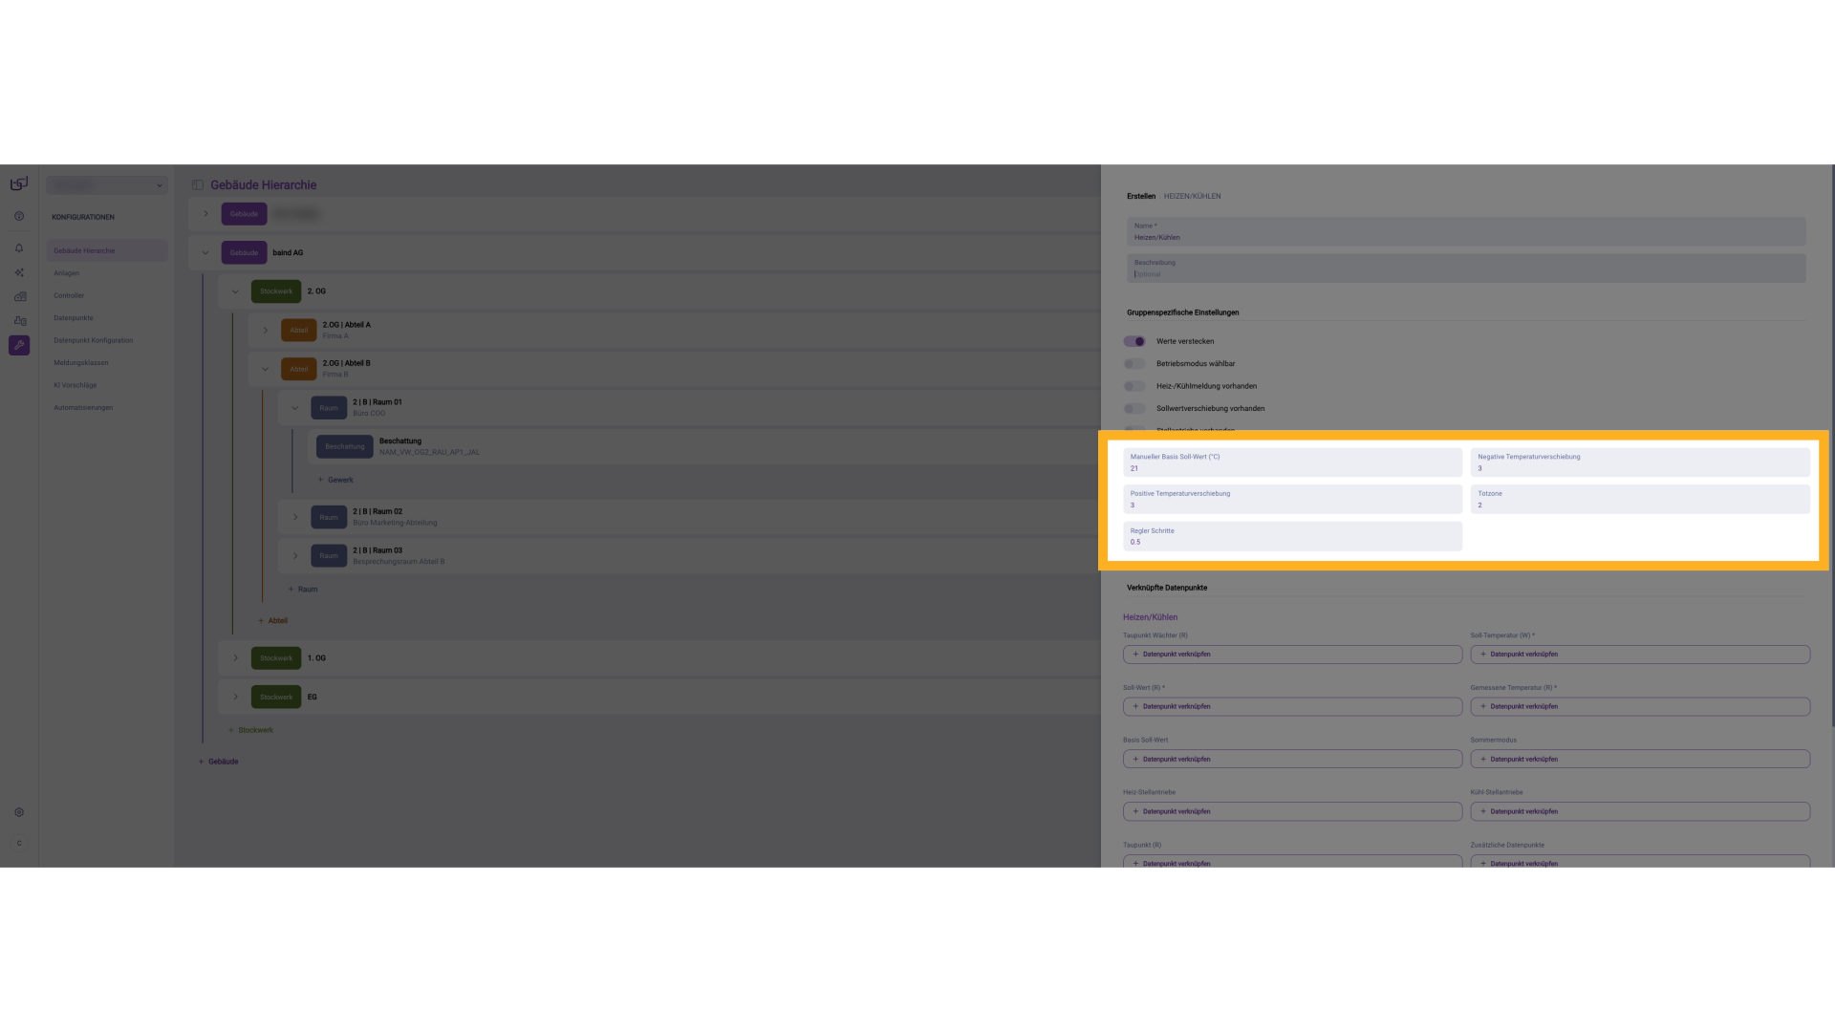This screenshot has height=1032, width=1835.
Task: Open the Automatisierungen menu item
Action: pyautogui.click(x=83, y=408)
